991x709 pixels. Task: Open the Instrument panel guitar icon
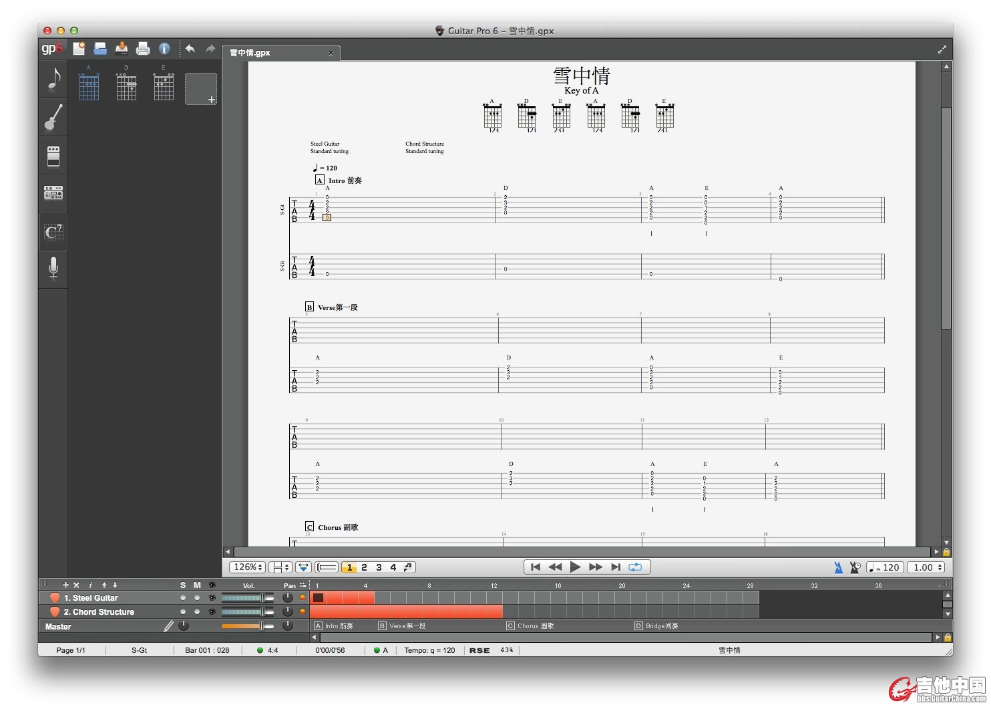[x=53, y=118]
